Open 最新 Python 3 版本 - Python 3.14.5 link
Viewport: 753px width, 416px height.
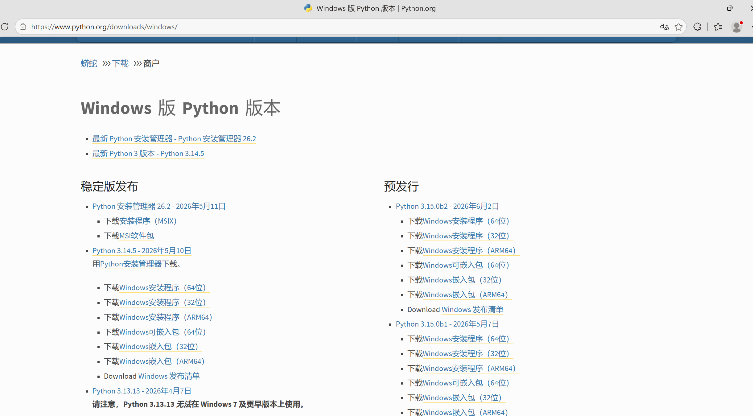click(148, 154)
